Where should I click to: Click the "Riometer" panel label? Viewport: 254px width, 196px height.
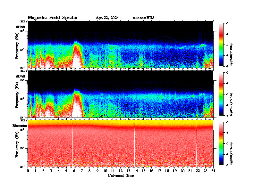pos(20,126)
